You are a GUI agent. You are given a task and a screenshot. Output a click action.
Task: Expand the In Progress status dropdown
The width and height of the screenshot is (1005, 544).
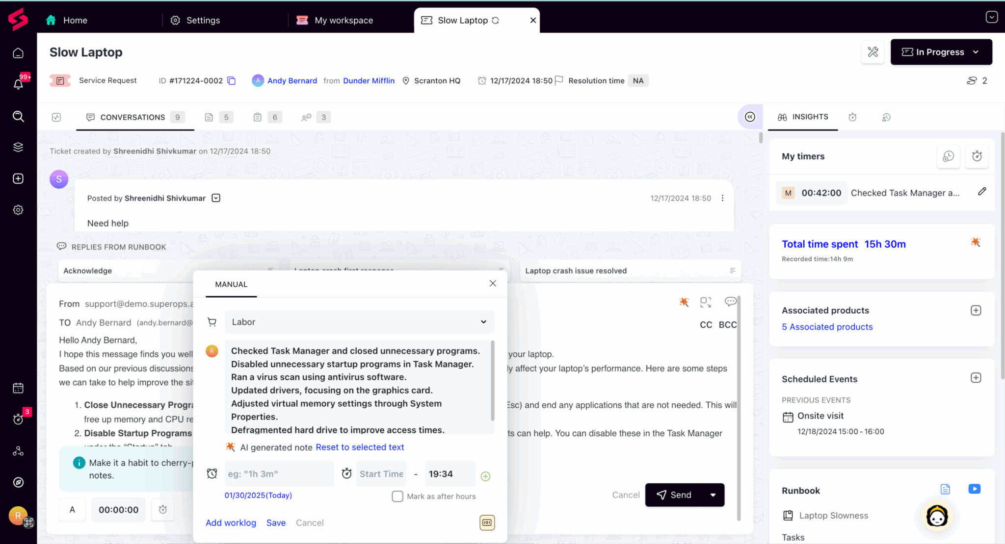click(x=941, y=52)
